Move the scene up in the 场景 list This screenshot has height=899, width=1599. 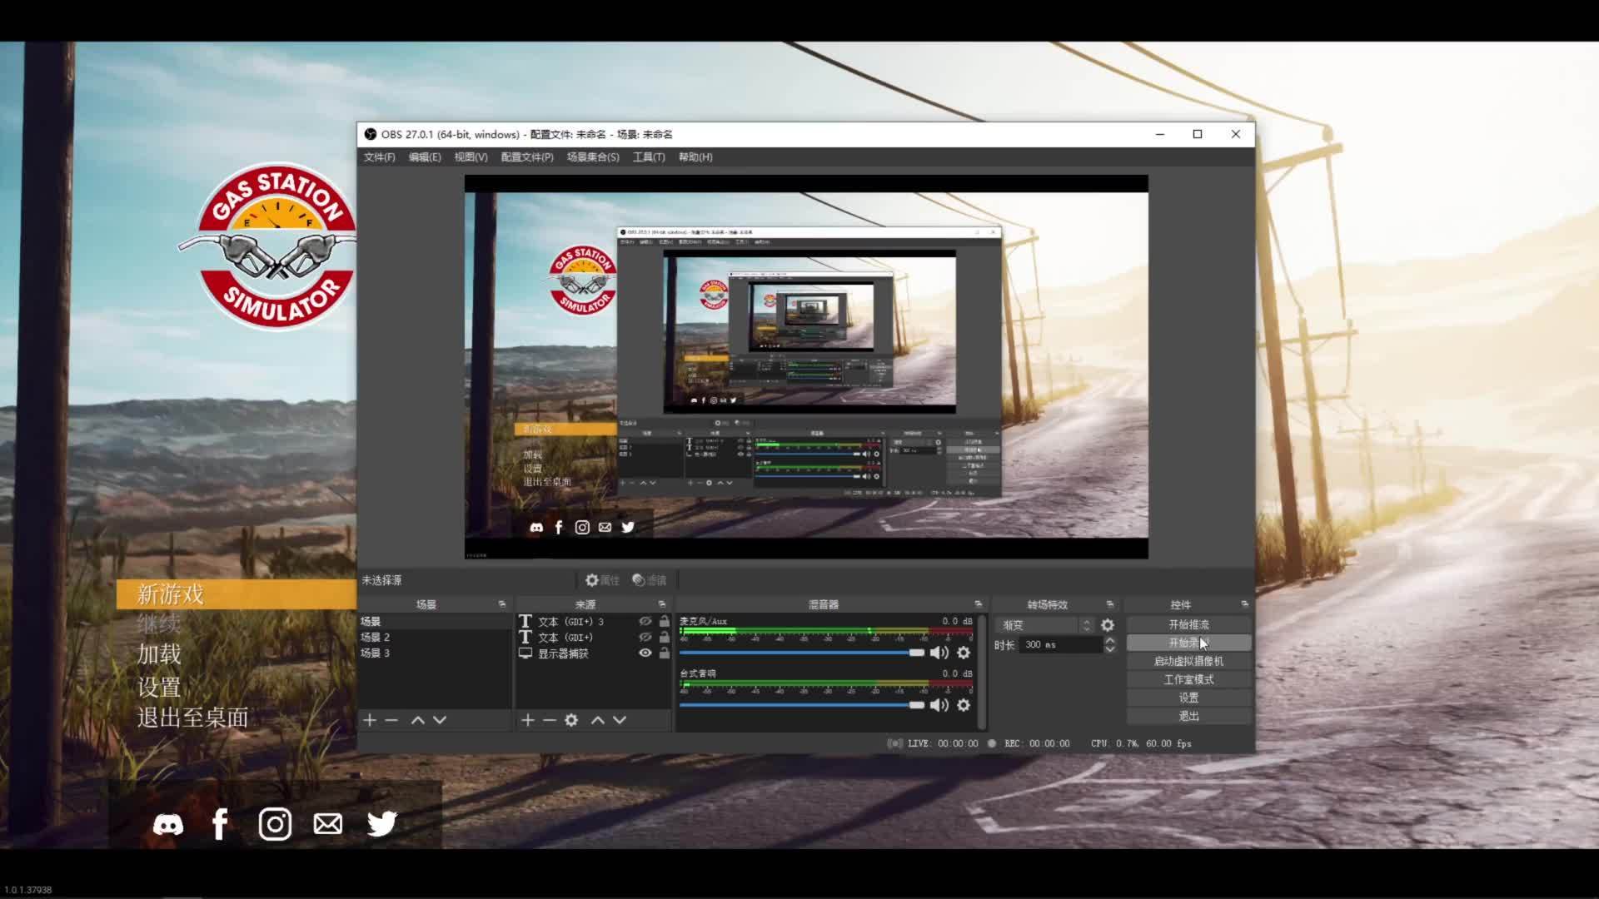(418, 720)
